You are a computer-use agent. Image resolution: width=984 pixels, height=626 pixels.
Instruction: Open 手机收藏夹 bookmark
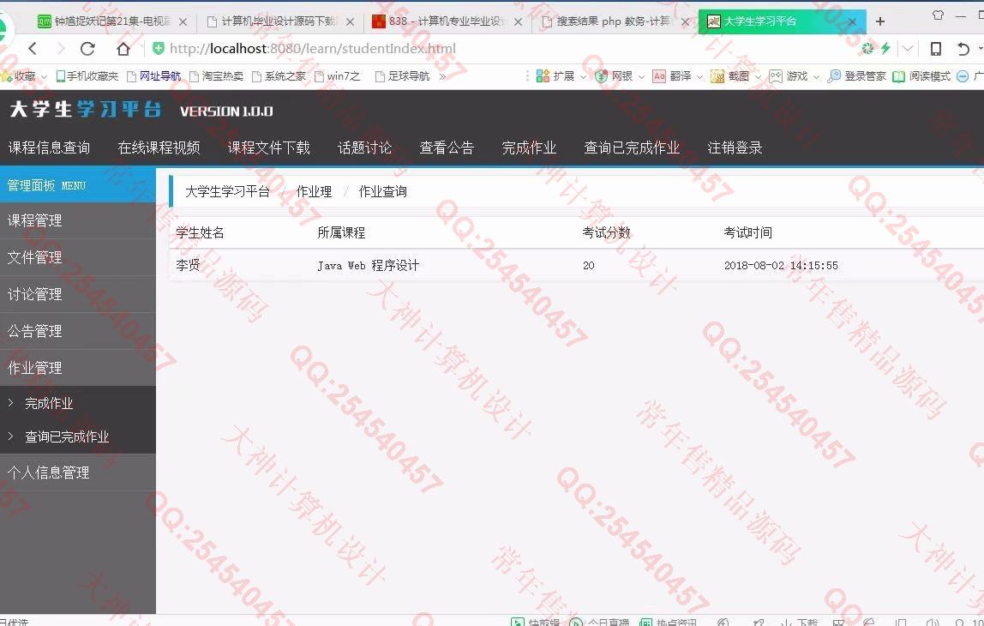click(x=87, y=76)
